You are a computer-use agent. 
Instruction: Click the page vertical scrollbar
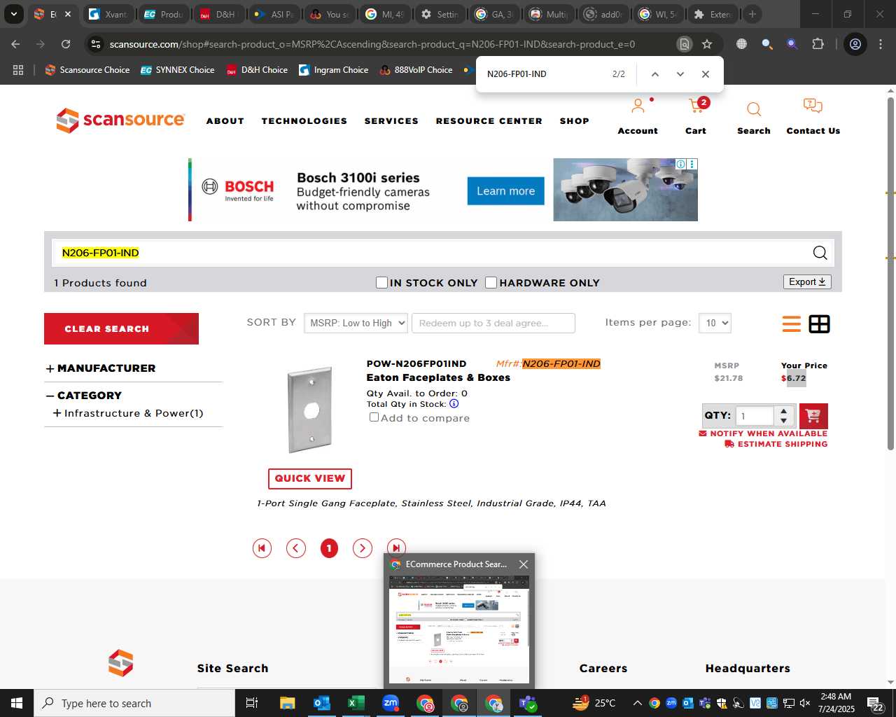click(x=890, y=273)
